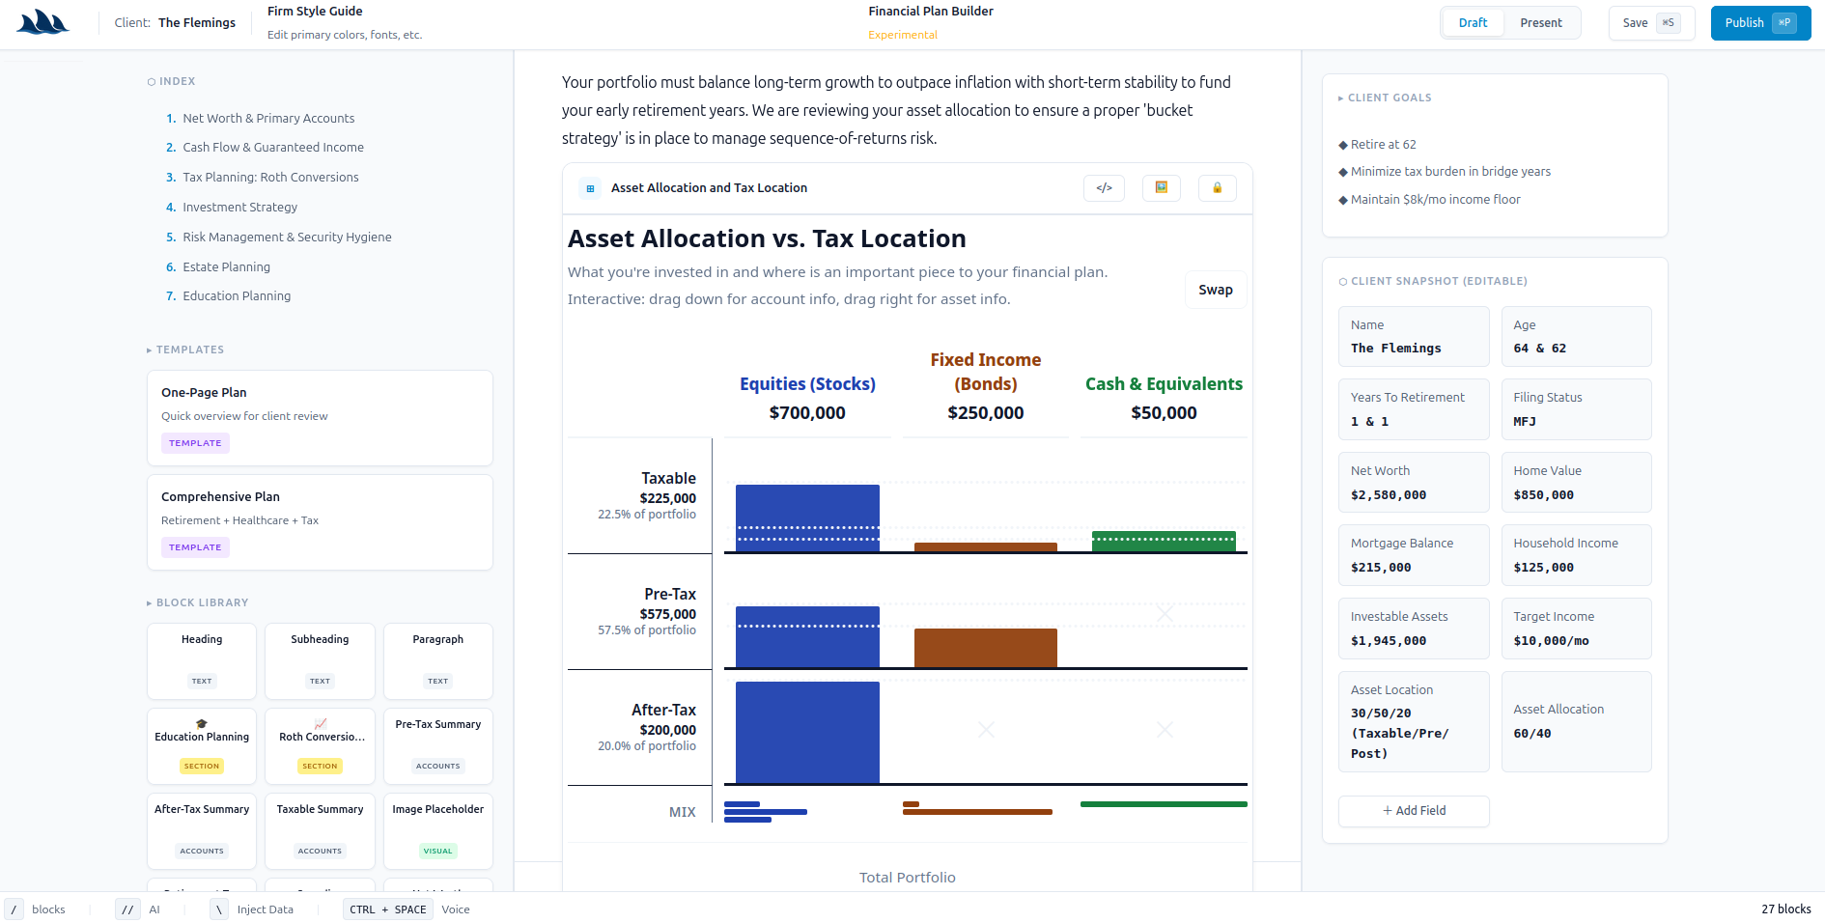Screen dimensions: 1825x923
Task: Collapse the Templates section
Action: click(185, 350)
